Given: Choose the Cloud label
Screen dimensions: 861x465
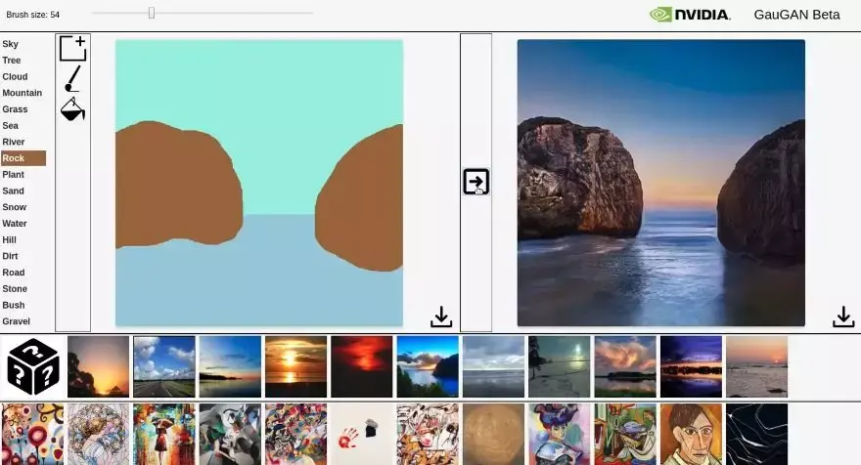Looking at the screenshot, I should coord(15,77).
